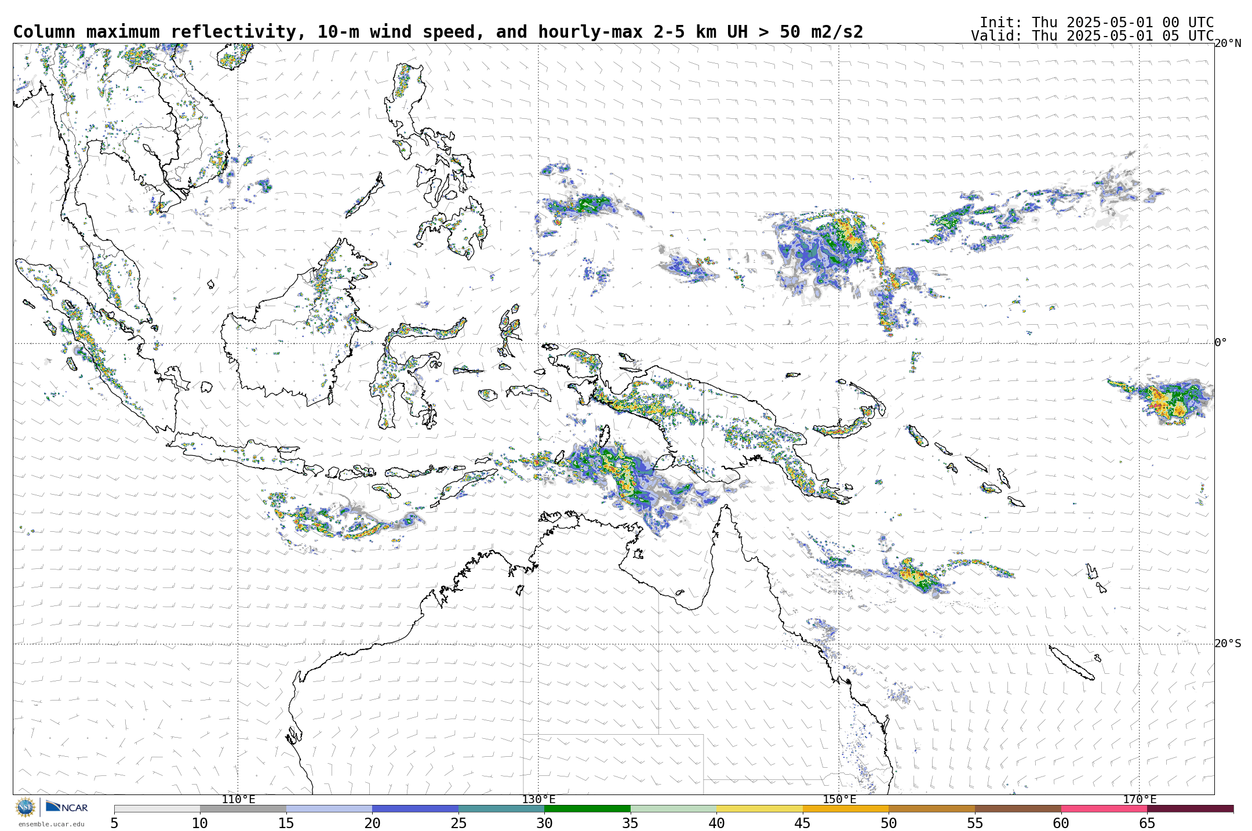Select the dark green 30-35 dBZ swatch
The width and height of the screenshot is (1252, 831).
point(587,808)
